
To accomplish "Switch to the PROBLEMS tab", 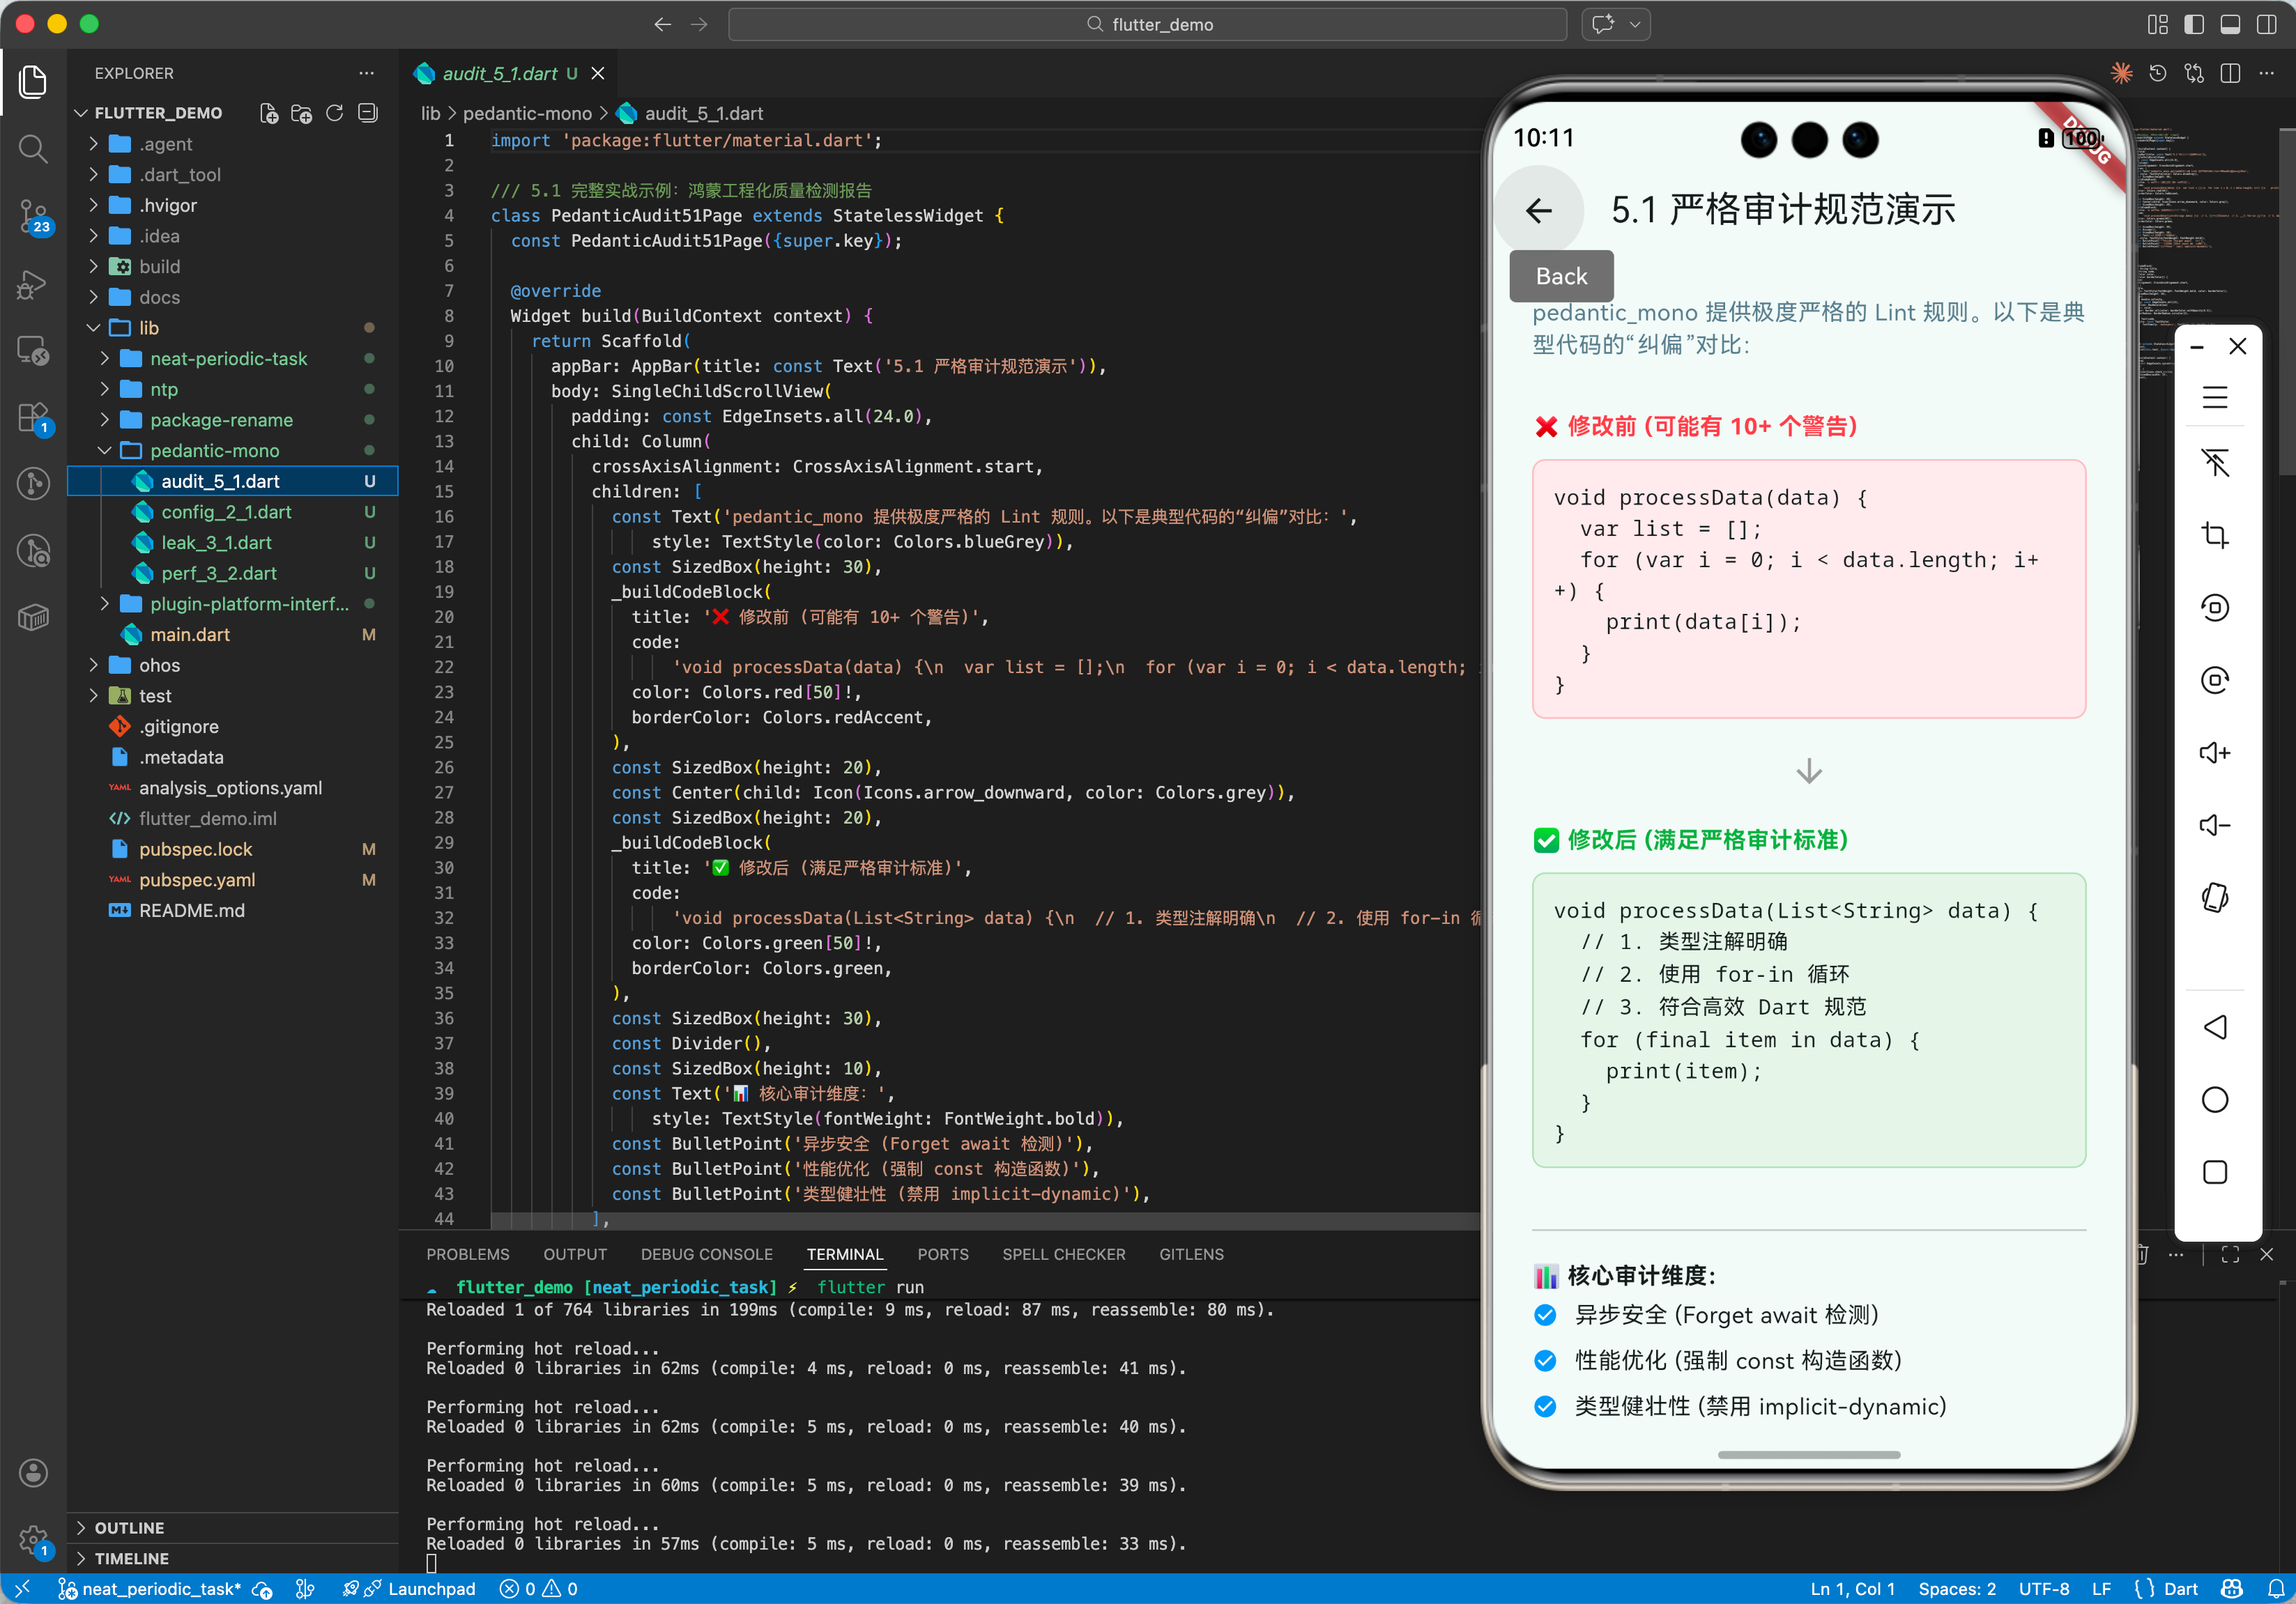I will (x=467, y=1254).
